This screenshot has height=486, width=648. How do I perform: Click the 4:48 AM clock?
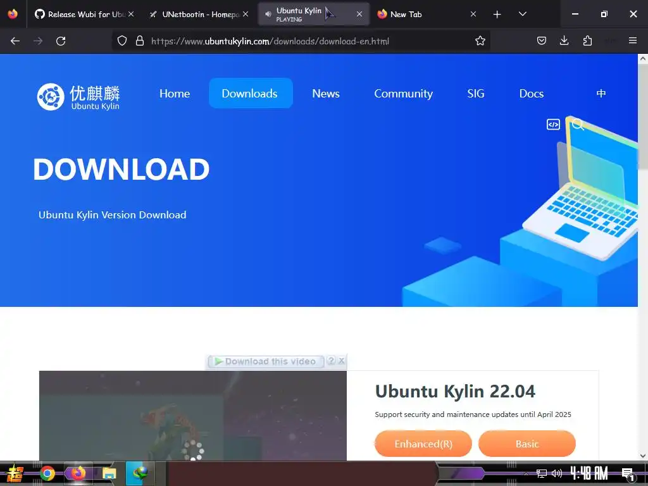(x=589, y=473)
